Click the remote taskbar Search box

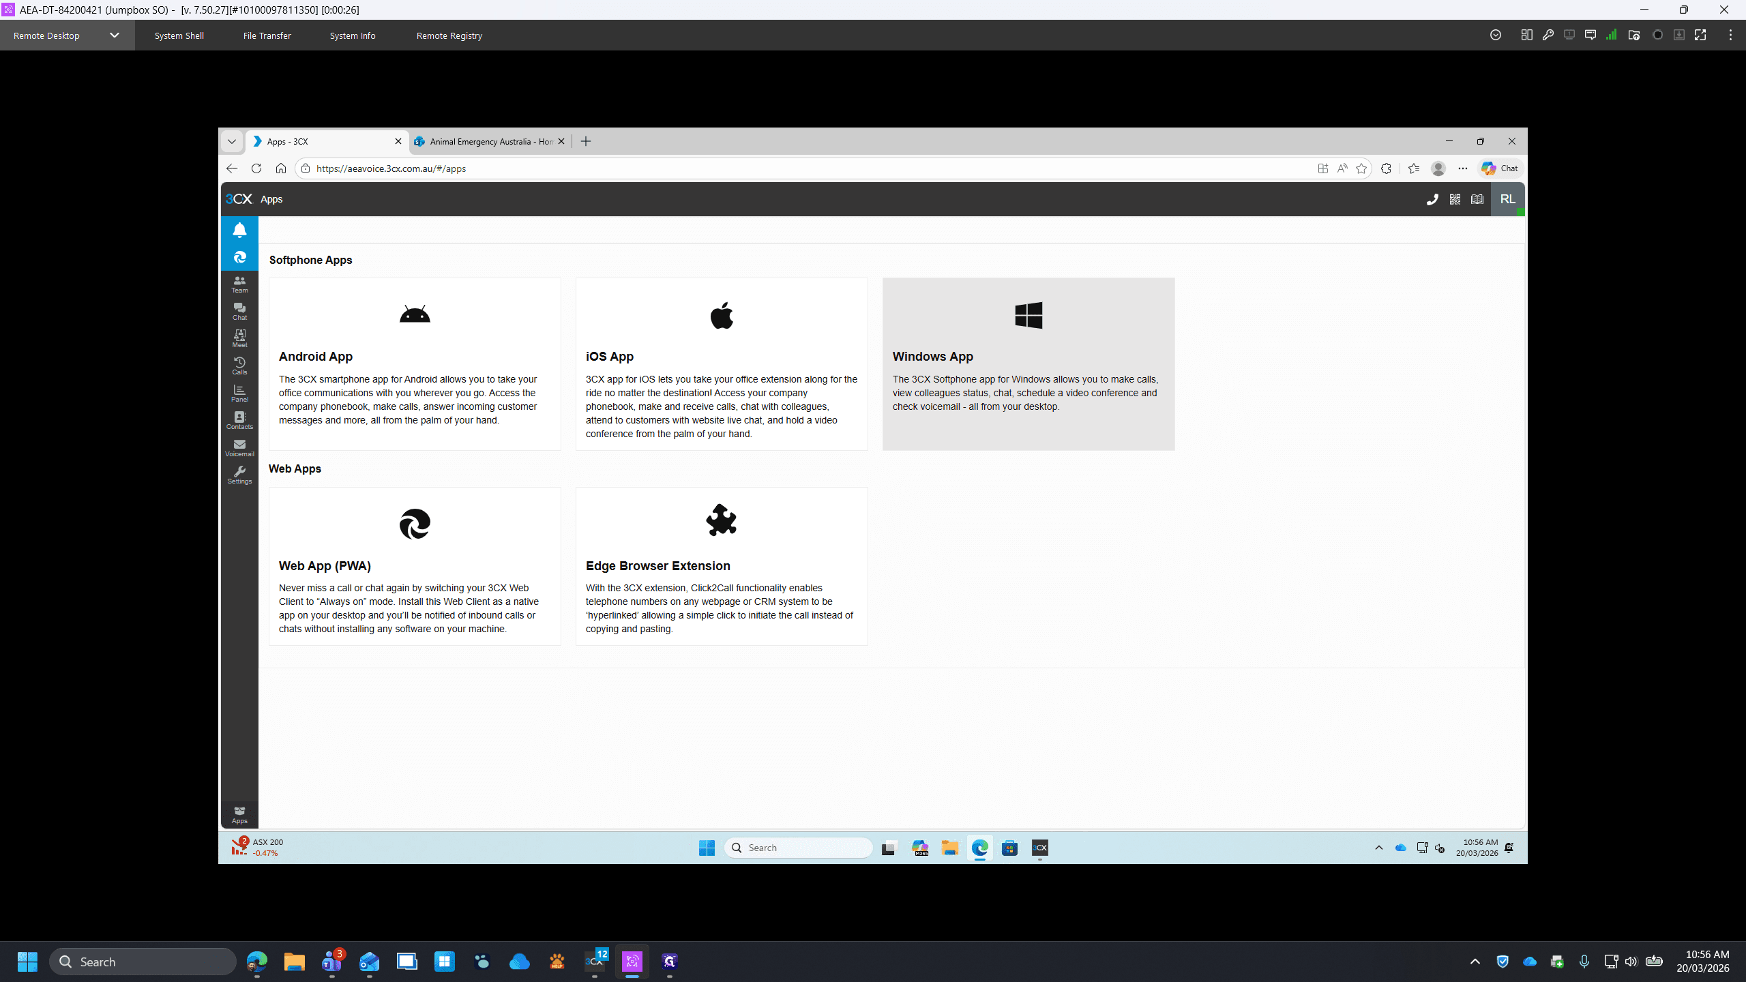tap(799, 848)
